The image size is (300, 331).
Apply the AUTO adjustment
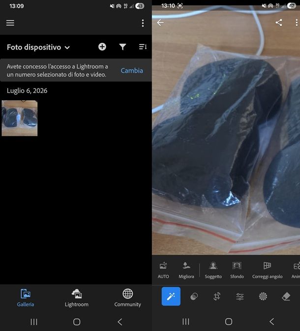[163, 271]
